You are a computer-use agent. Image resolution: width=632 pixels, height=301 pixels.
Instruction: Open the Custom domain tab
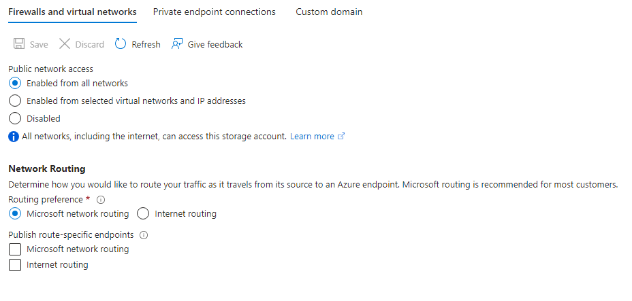click(329, 12)
